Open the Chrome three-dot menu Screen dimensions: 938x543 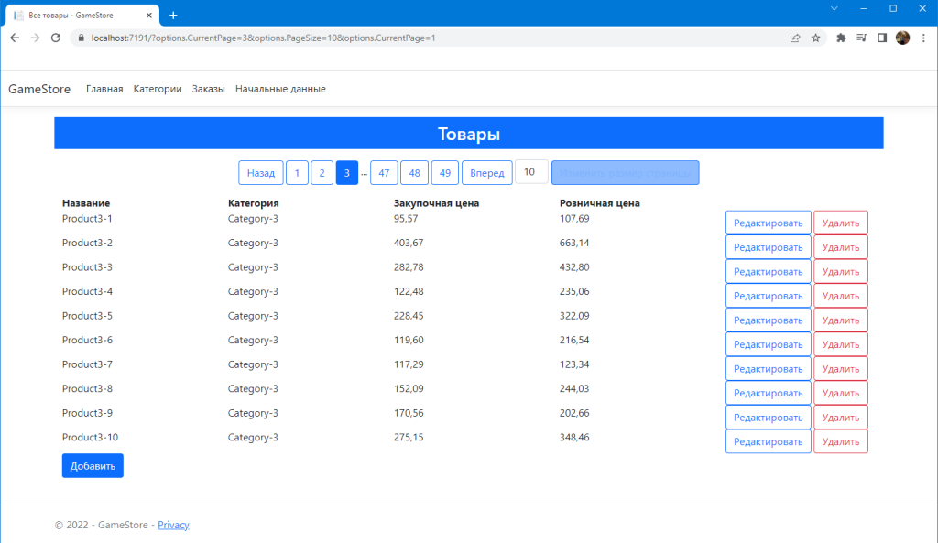click(x=924, y=38)
